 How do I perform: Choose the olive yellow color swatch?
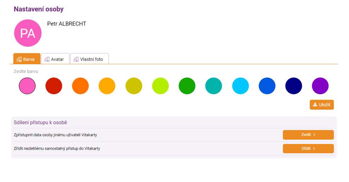coord(134,86)
